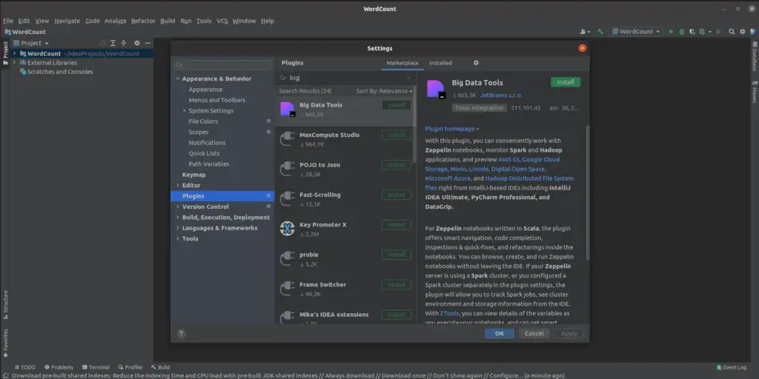This screenshot has height=379, width=759.
Task: Switch to the Marketplace tab
Action: [402, 63]
